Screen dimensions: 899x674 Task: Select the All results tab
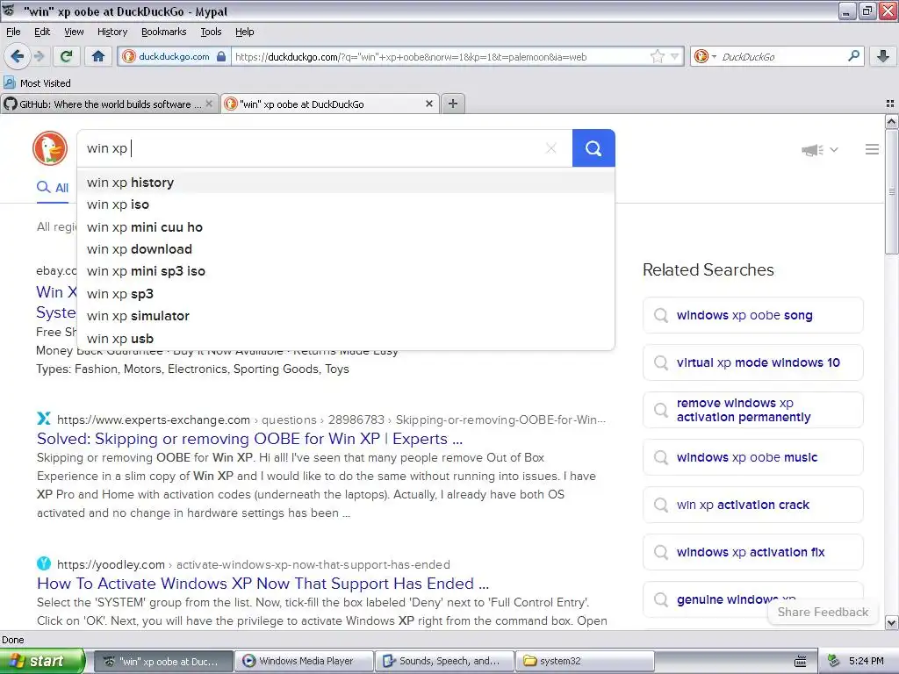[53, 188]
